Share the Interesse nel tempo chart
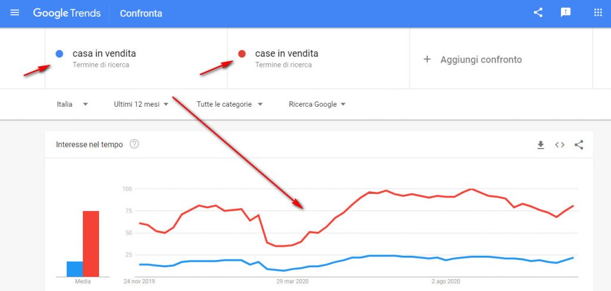The width and height of the screenshot is (611, 291). tap(579, 145)
